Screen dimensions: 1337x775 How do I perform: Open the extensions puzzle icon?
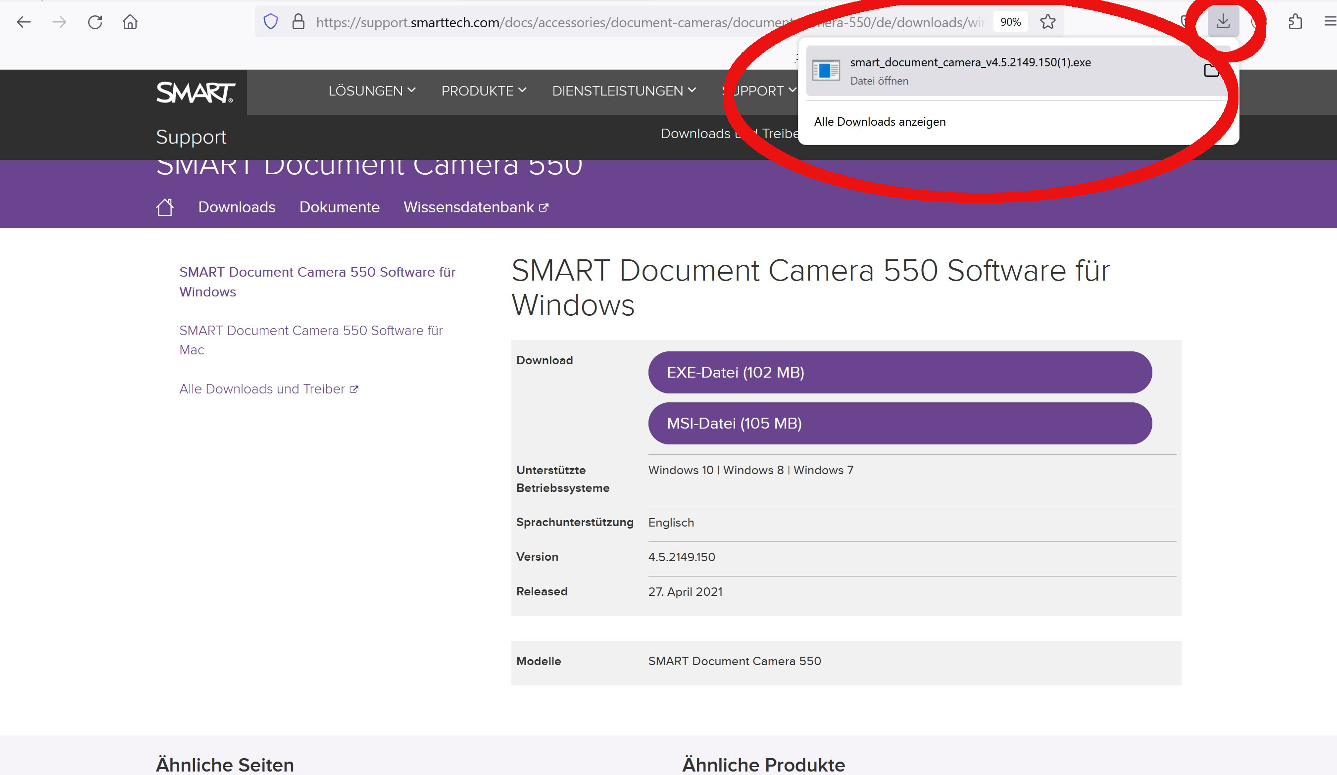point(1295,22)
